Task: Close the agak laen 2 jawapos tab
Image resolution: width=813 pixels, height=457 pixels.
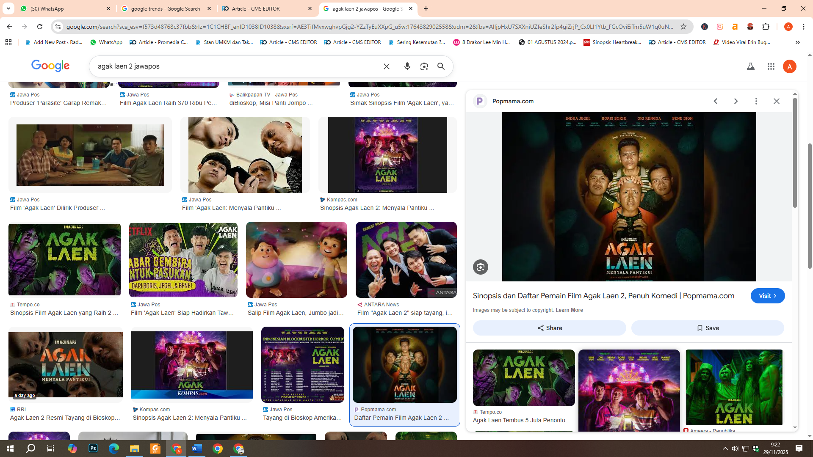Action: coord(411,8)
